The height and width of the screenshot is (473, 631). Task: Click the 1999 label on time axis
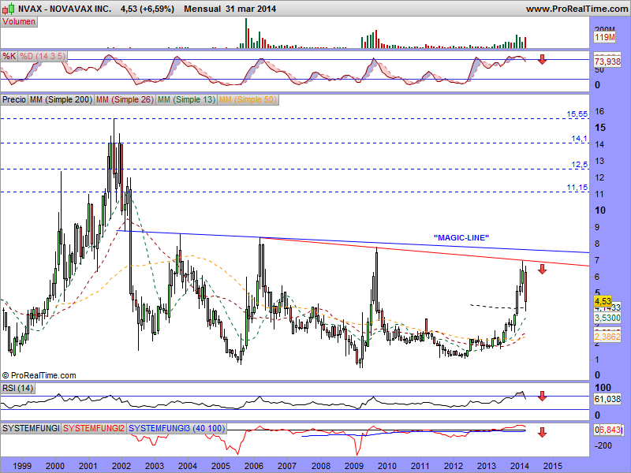[22, 466]
